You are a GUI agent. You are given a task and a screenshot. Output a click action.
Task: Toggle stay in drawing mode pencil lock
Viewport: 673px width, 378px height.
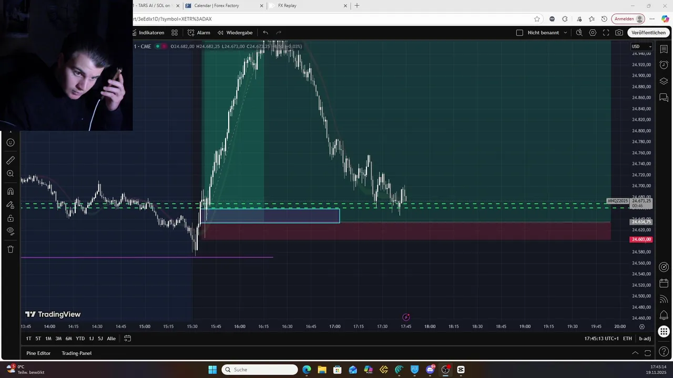(10, 205)
